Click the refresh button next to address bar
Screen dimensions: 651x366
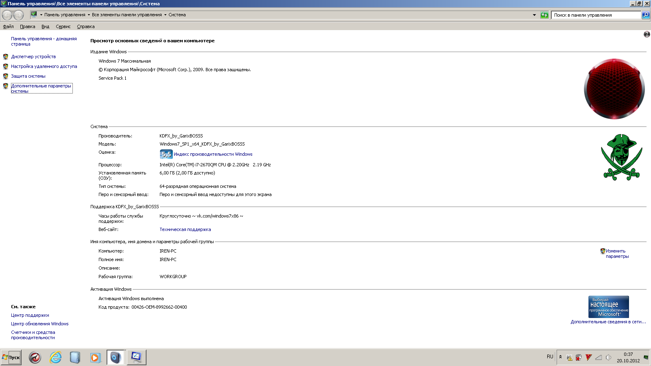point(544,15)
